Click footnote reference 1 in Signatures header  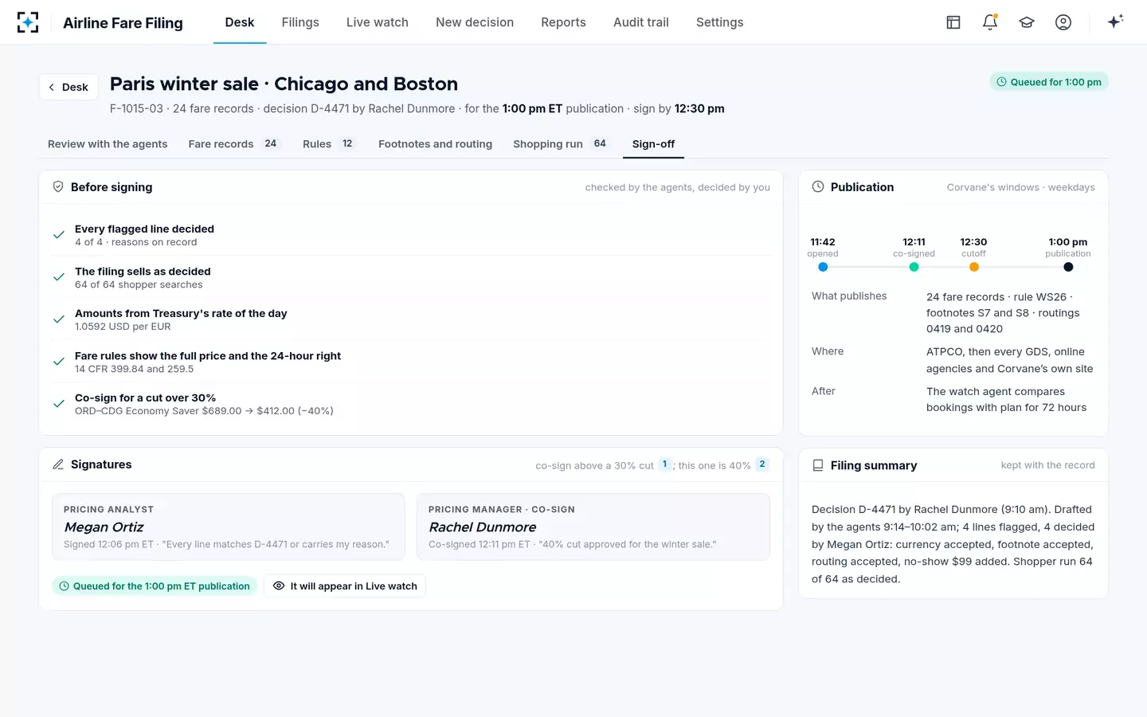[x=664, y=464]
